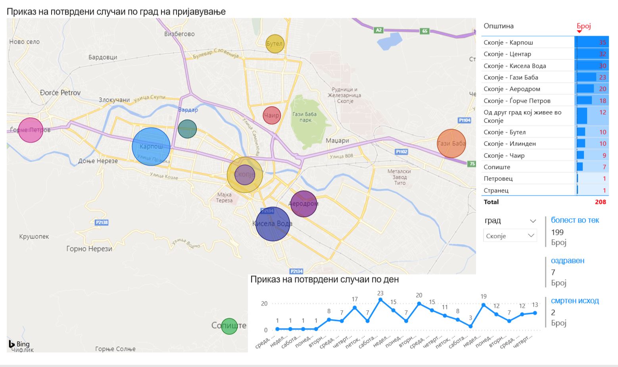This screenshot has height=367, width=618.
Task: Click the болест во тек card
Action: [575, 220]
